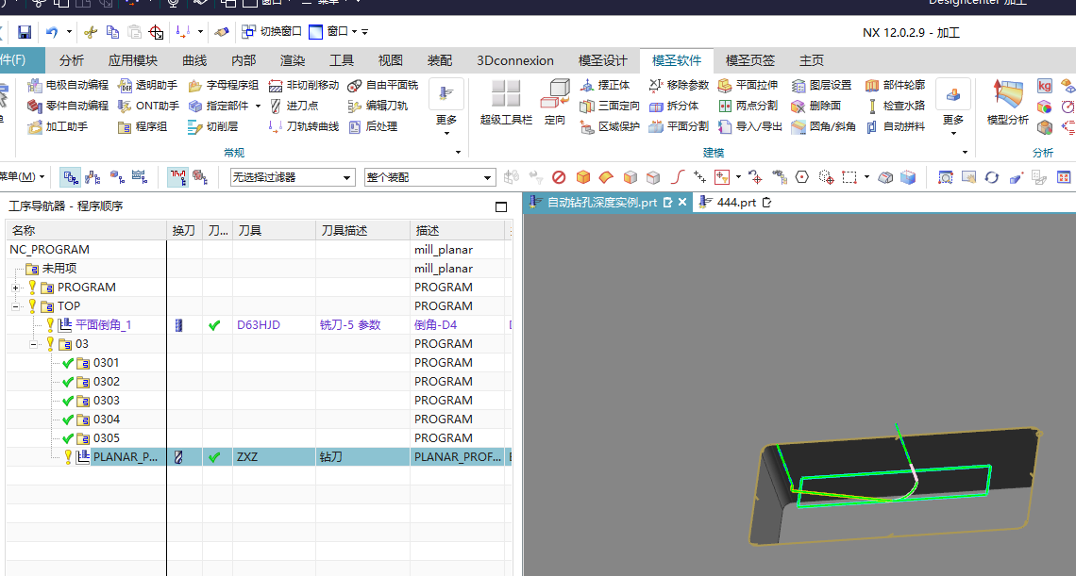Click the 刀具描述 column header
The height and width of the screenshot is (576, 1076).
click(x=363, y=230)
